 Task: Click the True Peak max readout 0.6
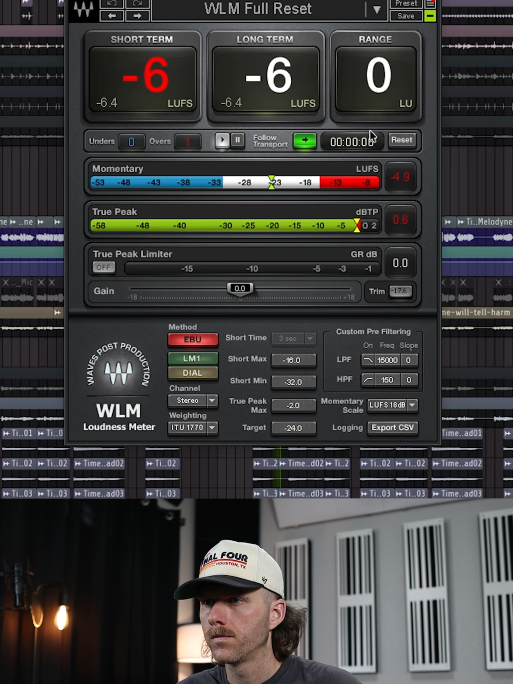click(x=400, y=220)
